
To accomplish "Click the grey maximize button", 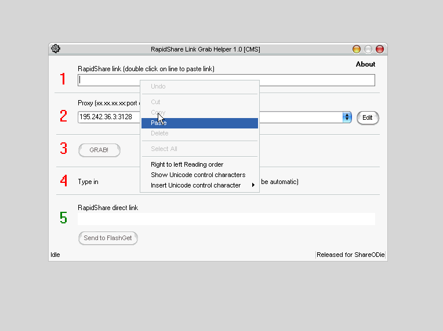I will coord(368,49).
